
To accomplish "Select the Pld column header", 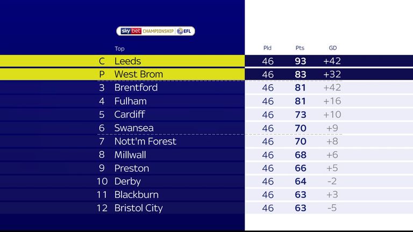I will pos(267,48).
